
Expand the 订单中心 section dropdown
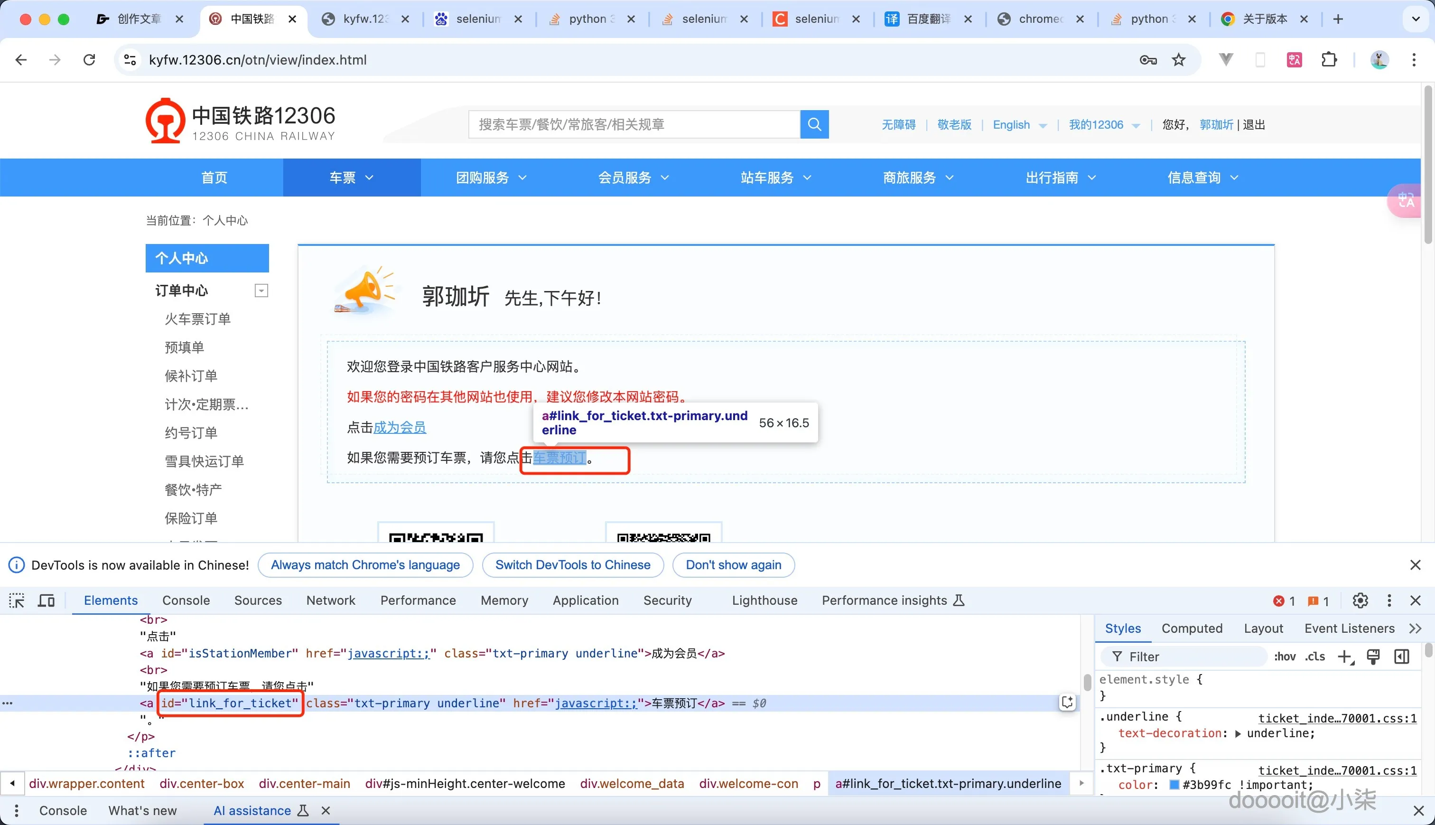pos(261,290)
